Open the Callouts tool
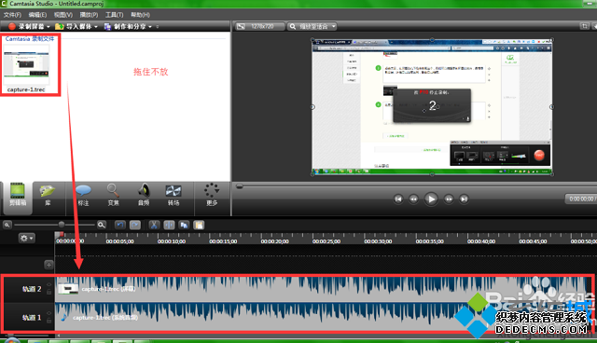The image size is (597, 343). (83, 195)
